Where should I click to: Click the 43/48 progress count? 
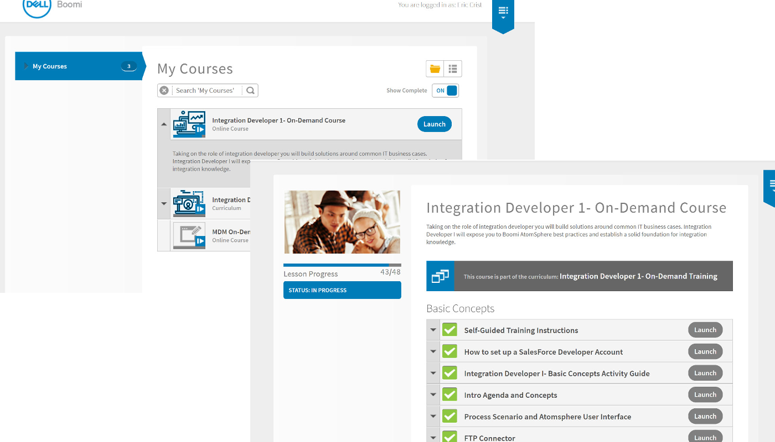390,272
